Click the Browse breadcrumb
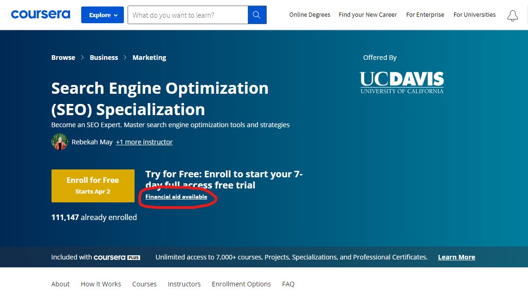The image size is (528, 298). point(63,58)
